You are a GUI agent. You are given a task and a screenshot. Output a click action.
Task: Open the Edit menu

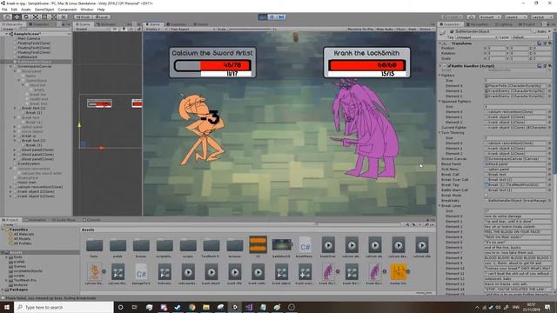(14, 10)
